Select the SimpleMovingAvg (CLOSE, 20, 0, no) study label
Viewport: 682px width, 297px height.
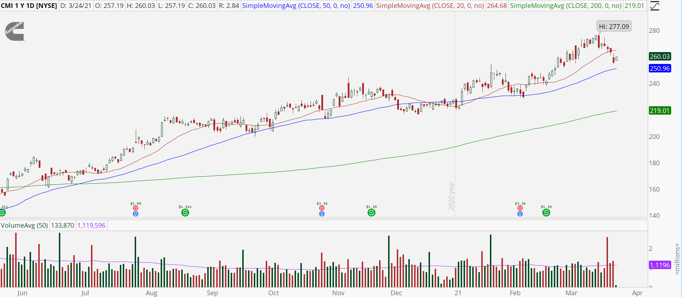tap(430, 6)
